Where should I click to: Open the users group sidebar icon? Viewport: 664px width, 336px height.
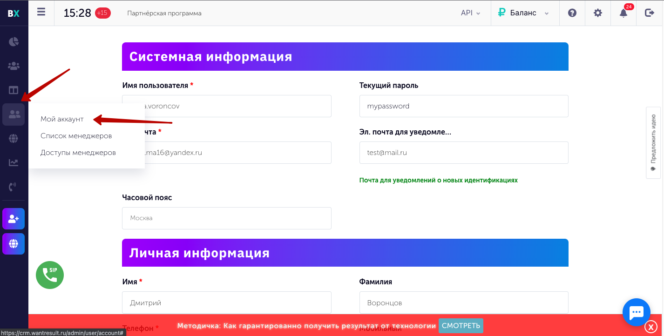[x=14, y=66]
